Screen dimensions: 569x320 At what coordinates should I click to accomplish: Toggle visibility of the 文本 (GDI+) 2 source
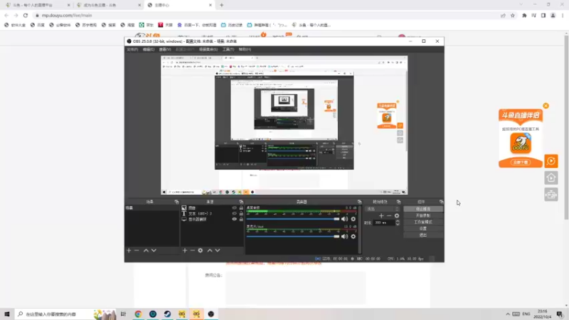click(235, 214)
